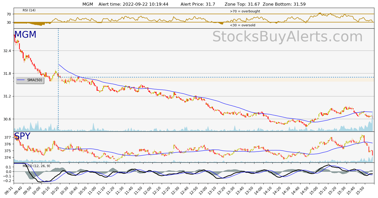
Task: Click the MACD 0.0 axis label
Action: (8, 172)
